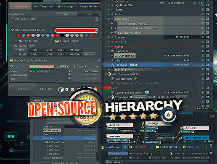217x164 pixels.
Task: Click the Name input field with Directional Light
Action: click(x=48, y=71)
